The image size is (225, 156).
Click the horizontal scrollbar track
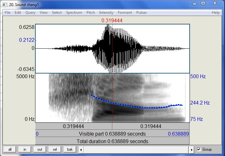point(136,150)
